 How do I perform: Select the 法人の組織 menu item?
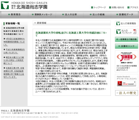[97, 14]
